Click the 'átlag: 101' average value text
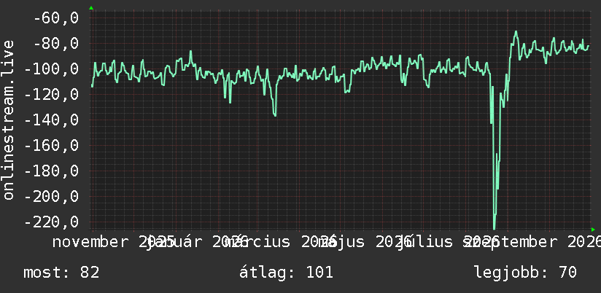The height and width of the screenshot is (293, 601). [x=287, y=273]
